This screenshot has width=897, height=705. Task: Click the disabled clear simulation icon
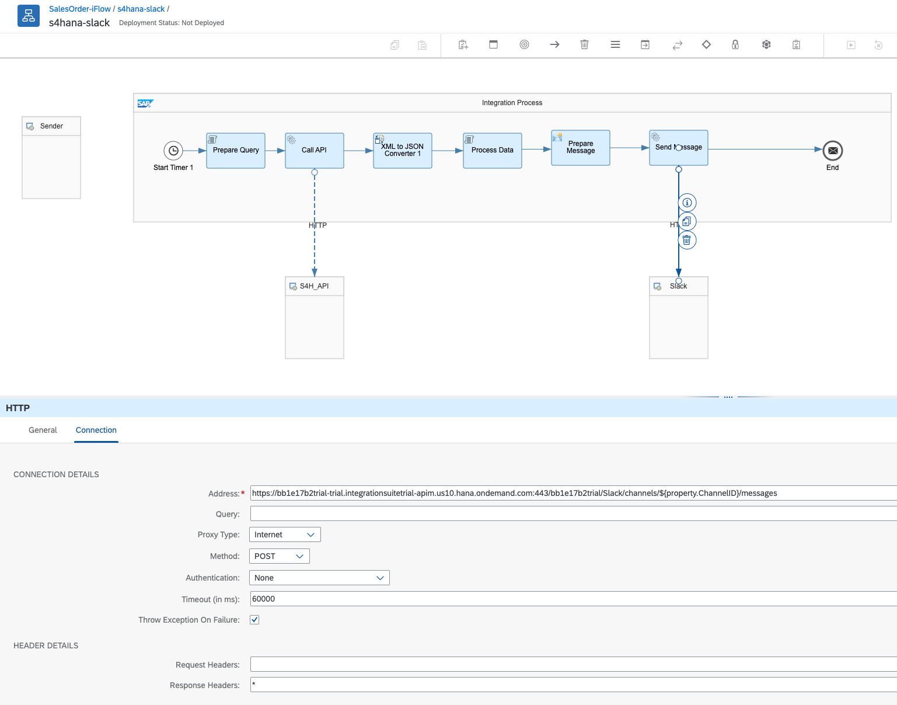878,45
